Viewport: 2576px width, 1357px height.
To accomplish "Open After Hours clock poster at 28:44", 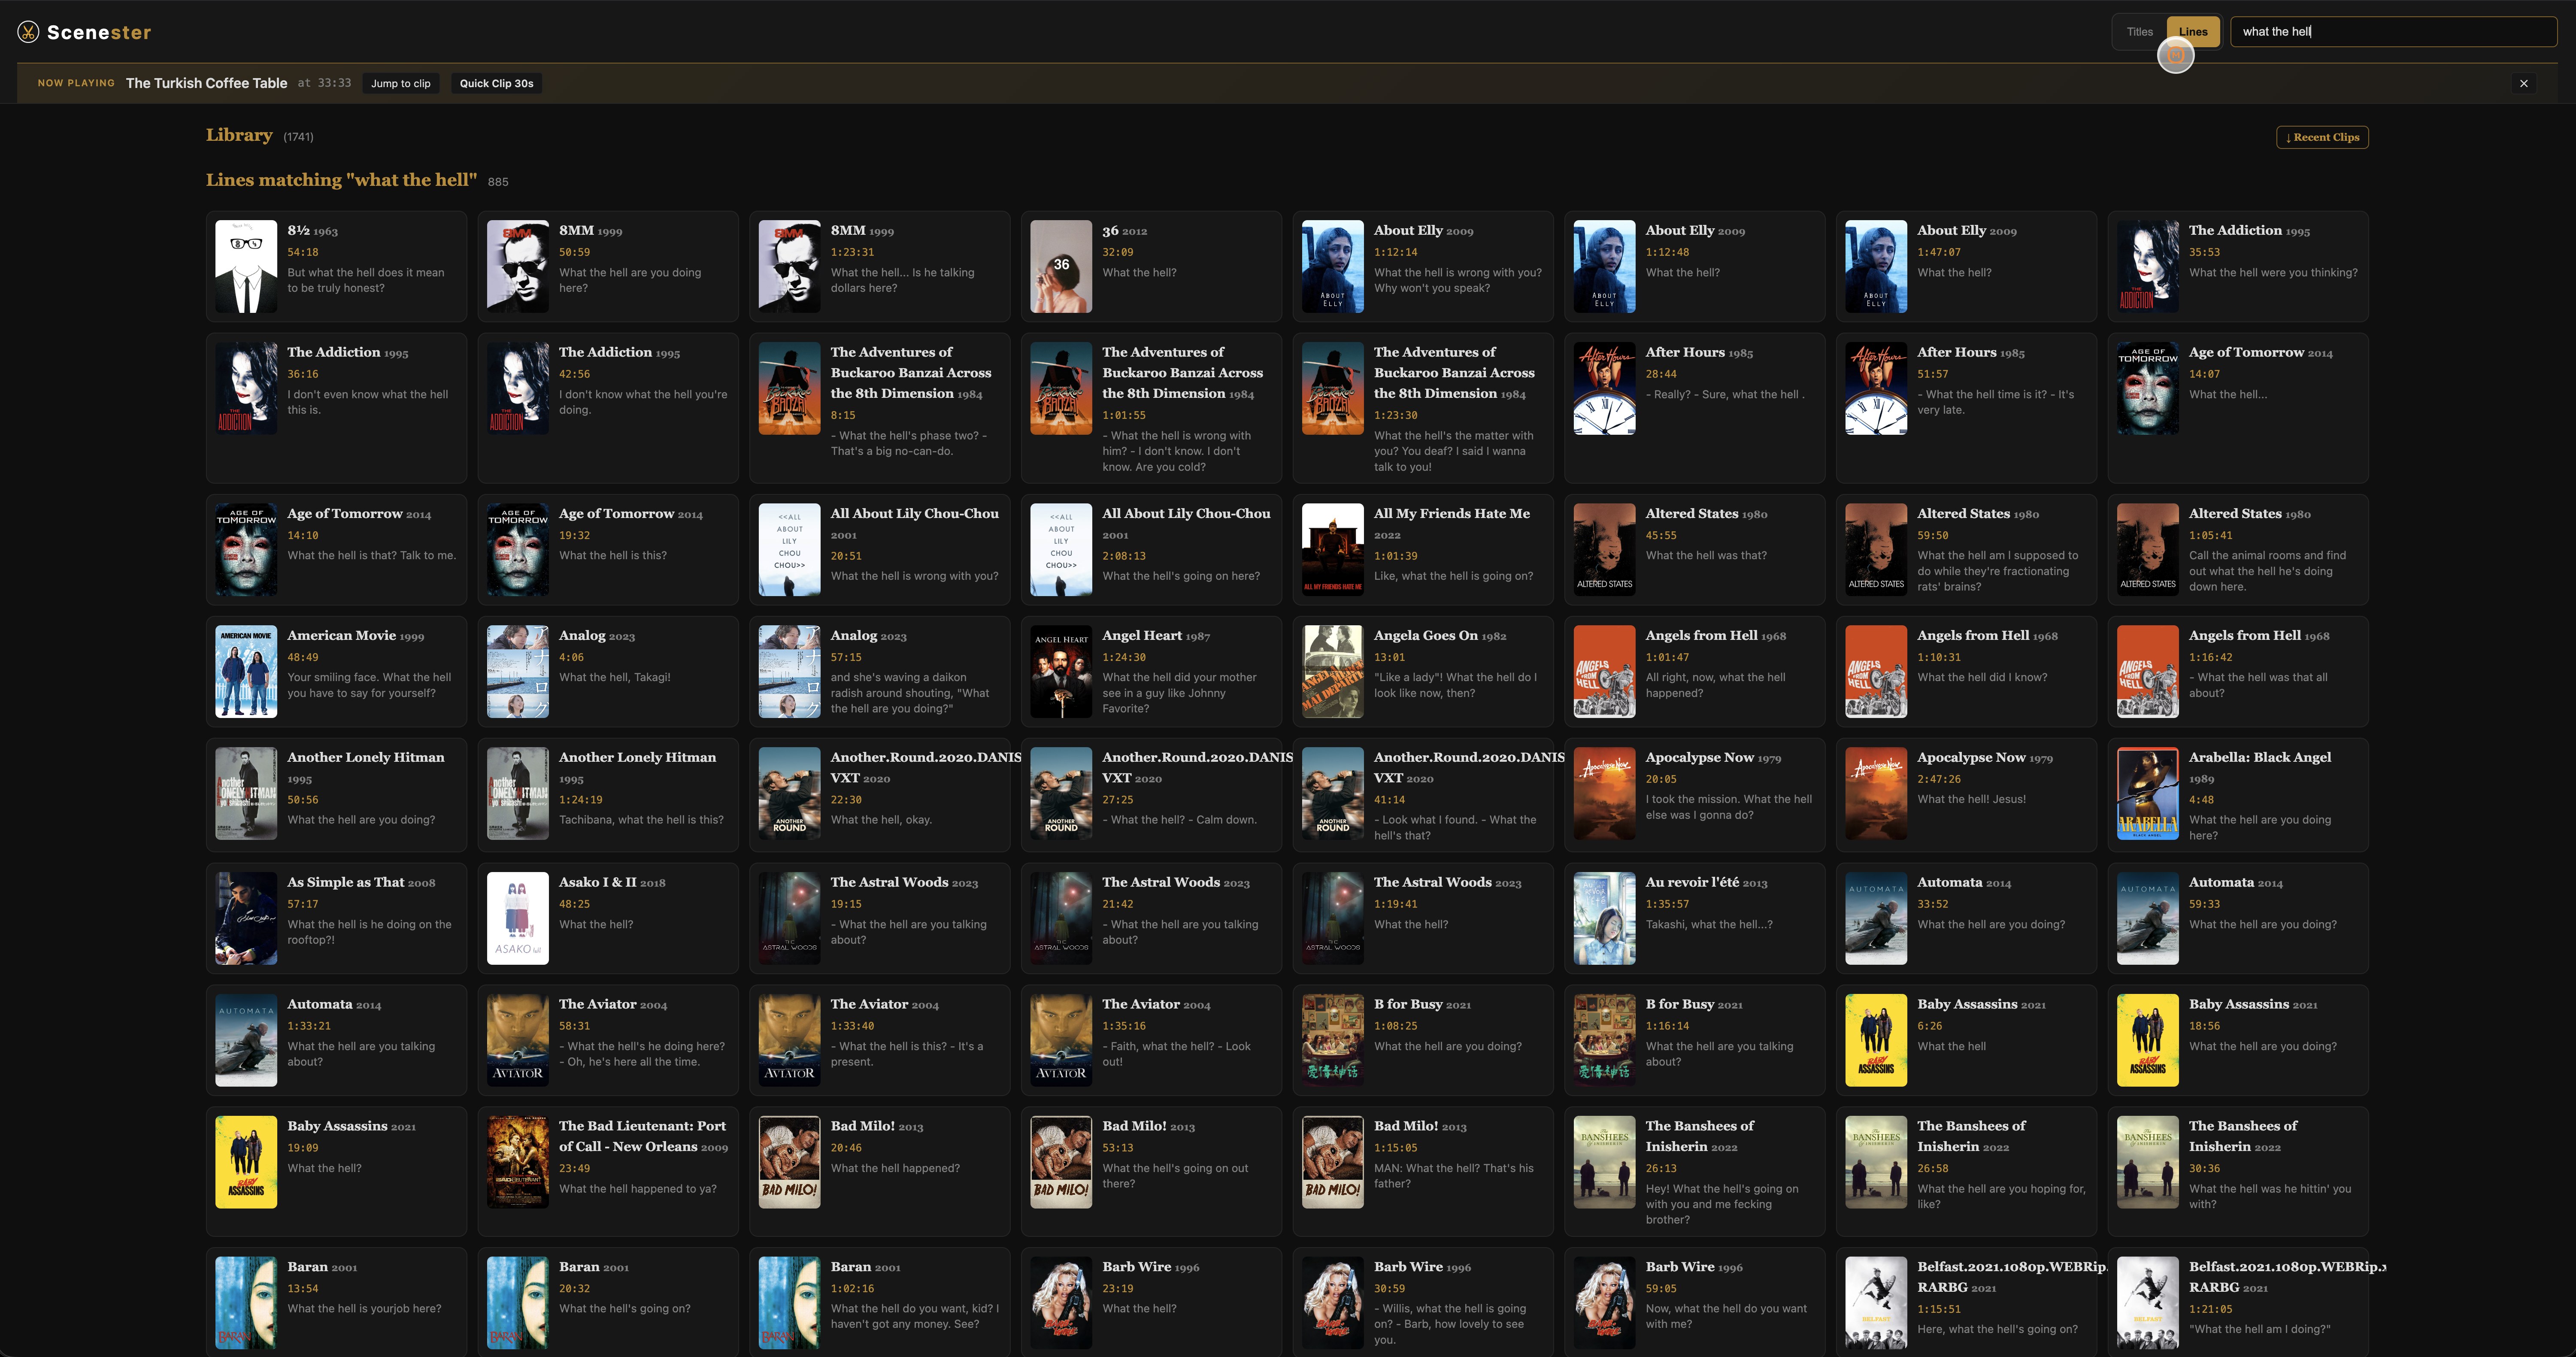I will (1604, 388).
